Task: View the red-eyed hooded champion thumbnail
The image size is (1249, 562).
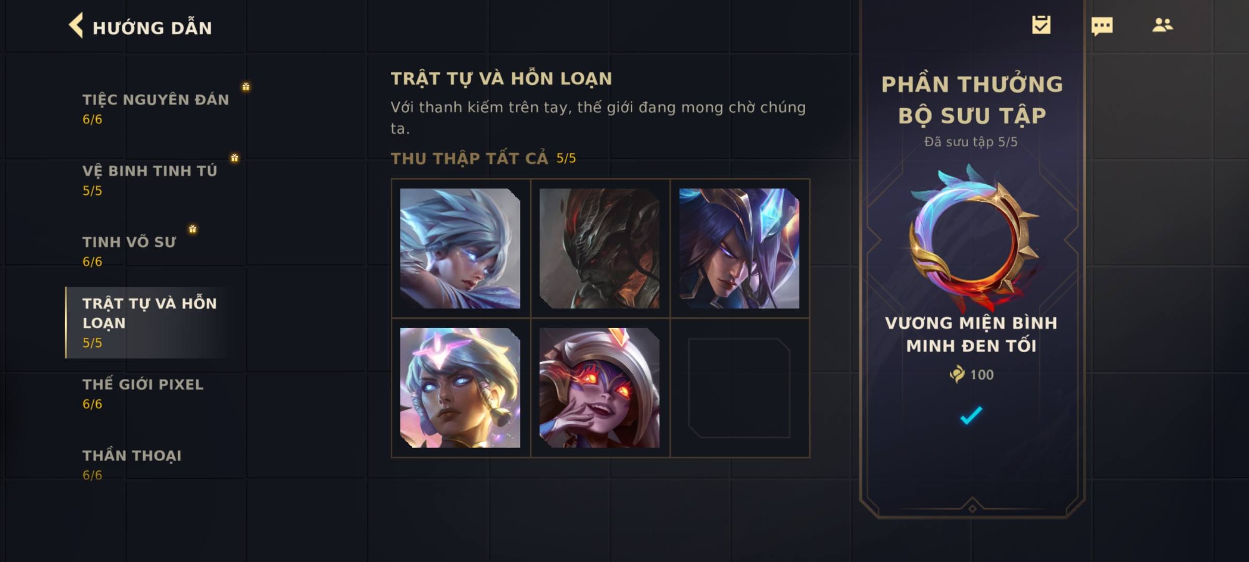Action: pyautogui.click(x=600, y=388)
